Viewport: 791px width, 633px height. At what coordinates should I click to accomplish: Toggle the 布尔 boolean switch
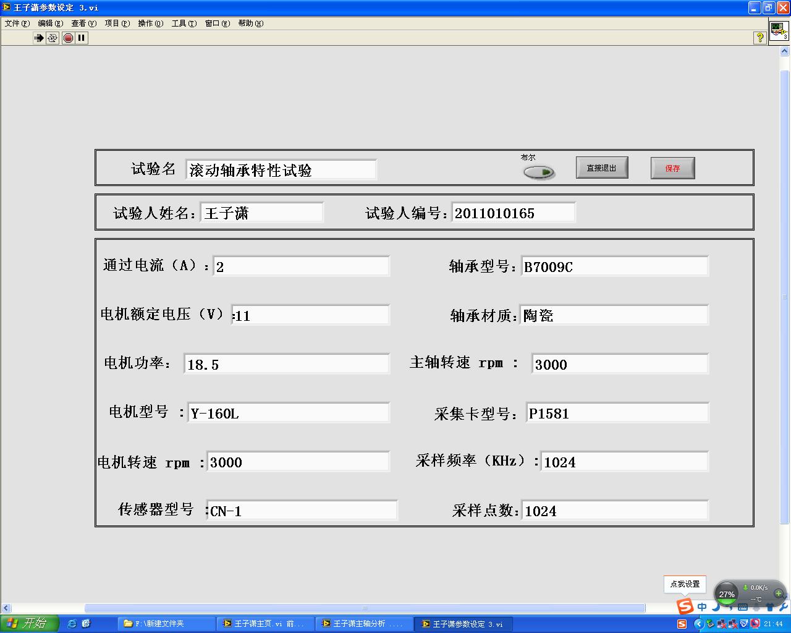coord(538,172)
